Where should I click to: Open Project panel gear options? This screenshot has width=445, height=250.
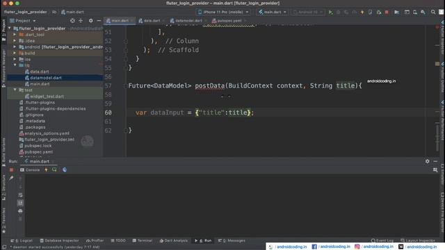[91, 21]
